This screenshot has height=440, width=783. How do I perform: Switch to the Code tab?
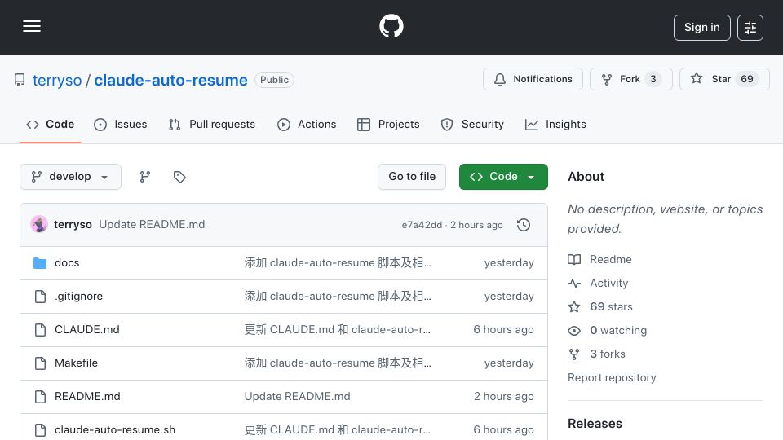[50, 124]
